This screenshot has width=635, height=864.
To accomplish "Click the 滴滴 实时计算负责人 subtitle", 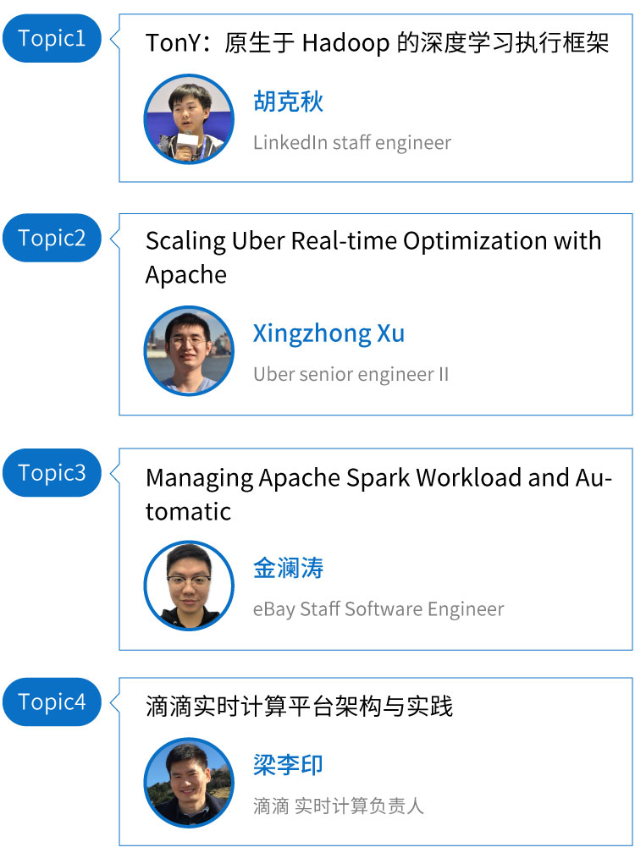I will click(x=338, y=806).
